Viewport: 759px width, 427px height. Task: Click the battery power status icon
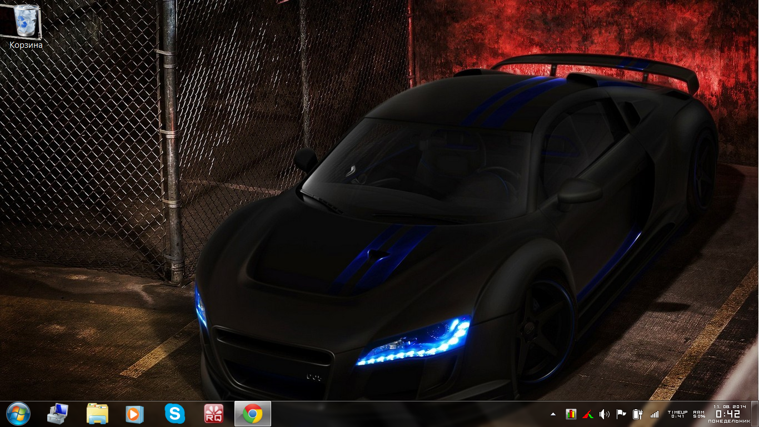click(x=638, y=414)
